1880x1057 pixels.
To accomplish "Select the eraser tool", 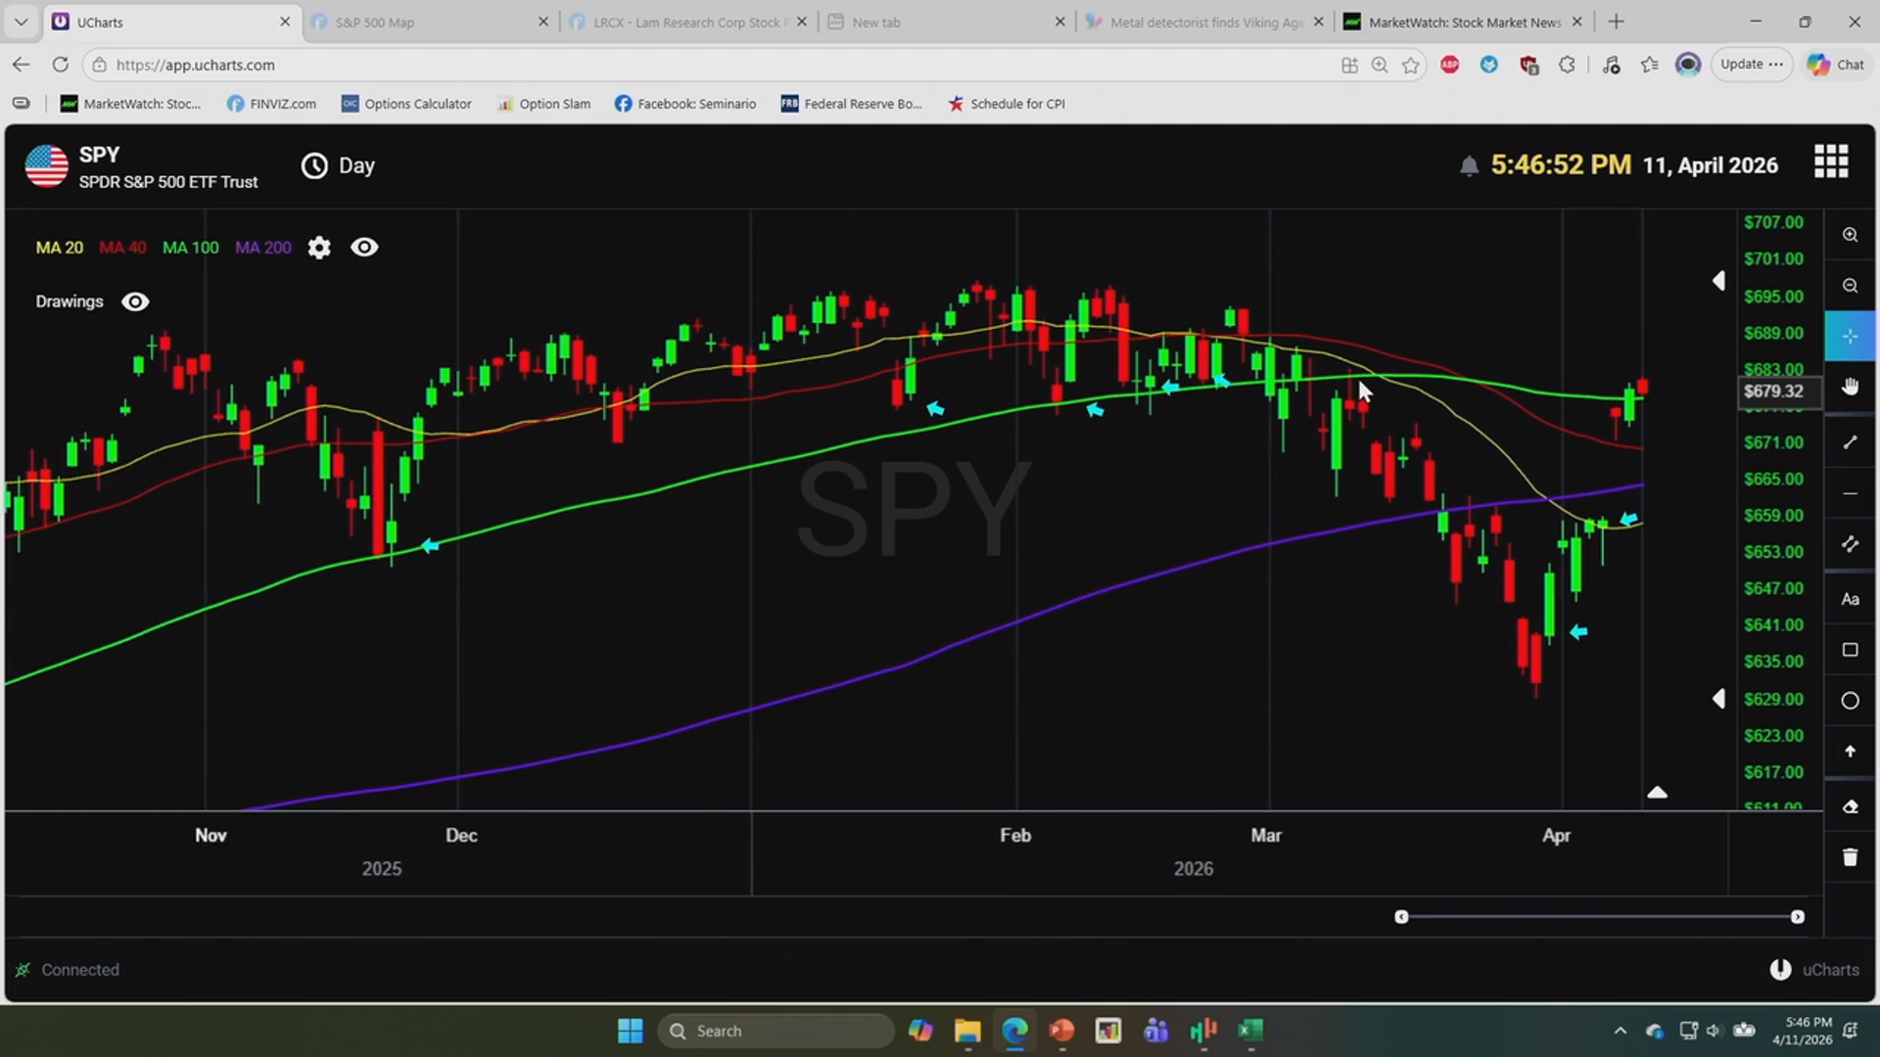I will coord(1850,806).
